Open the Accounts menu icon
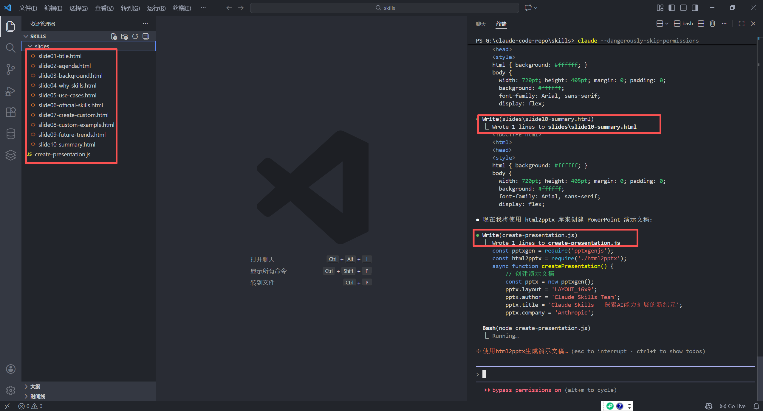This screenshot has width=763, height=411. [x=11, y=369]
